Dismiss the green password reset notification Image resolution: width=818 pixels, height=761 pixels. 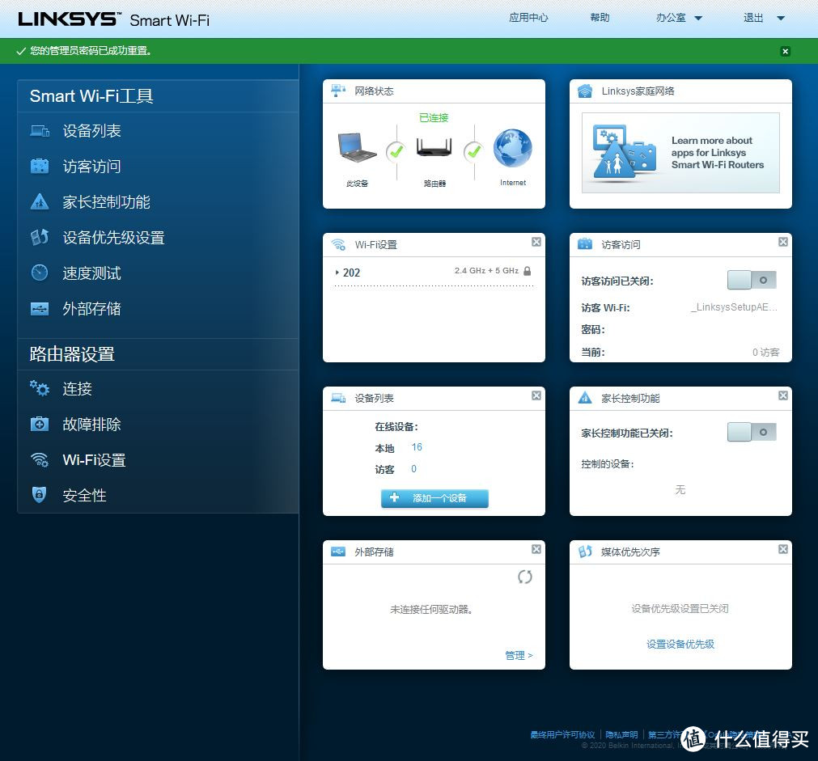tap(785, 51)
